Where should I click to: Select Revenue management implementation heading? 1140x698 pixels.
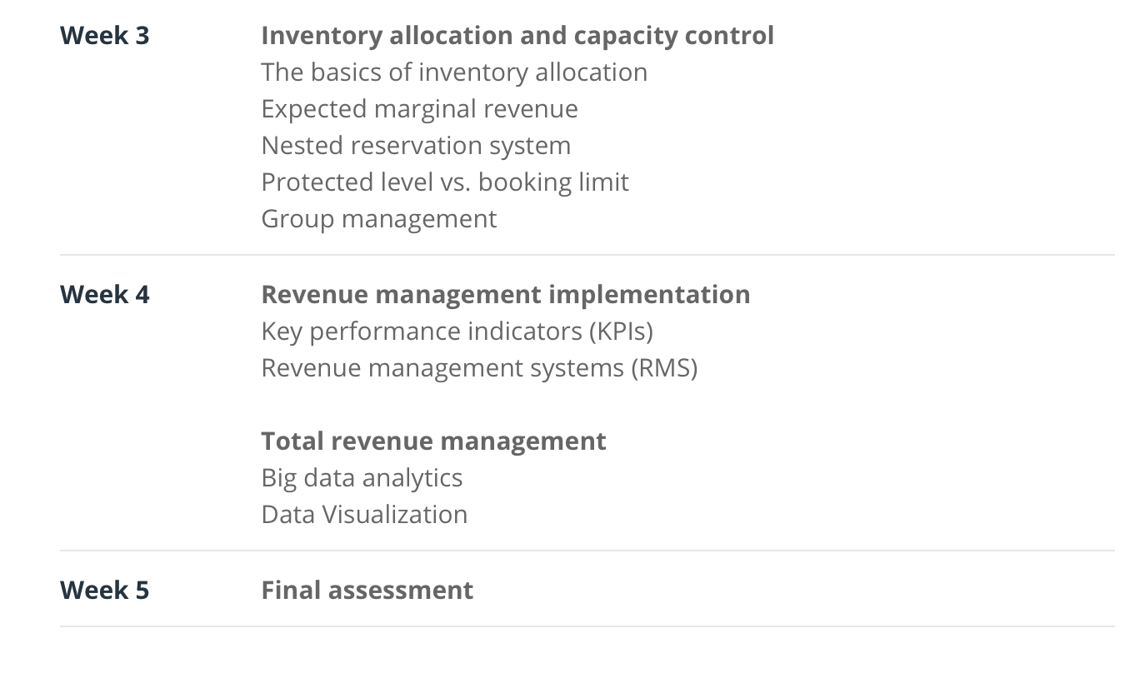pos(505,295)
